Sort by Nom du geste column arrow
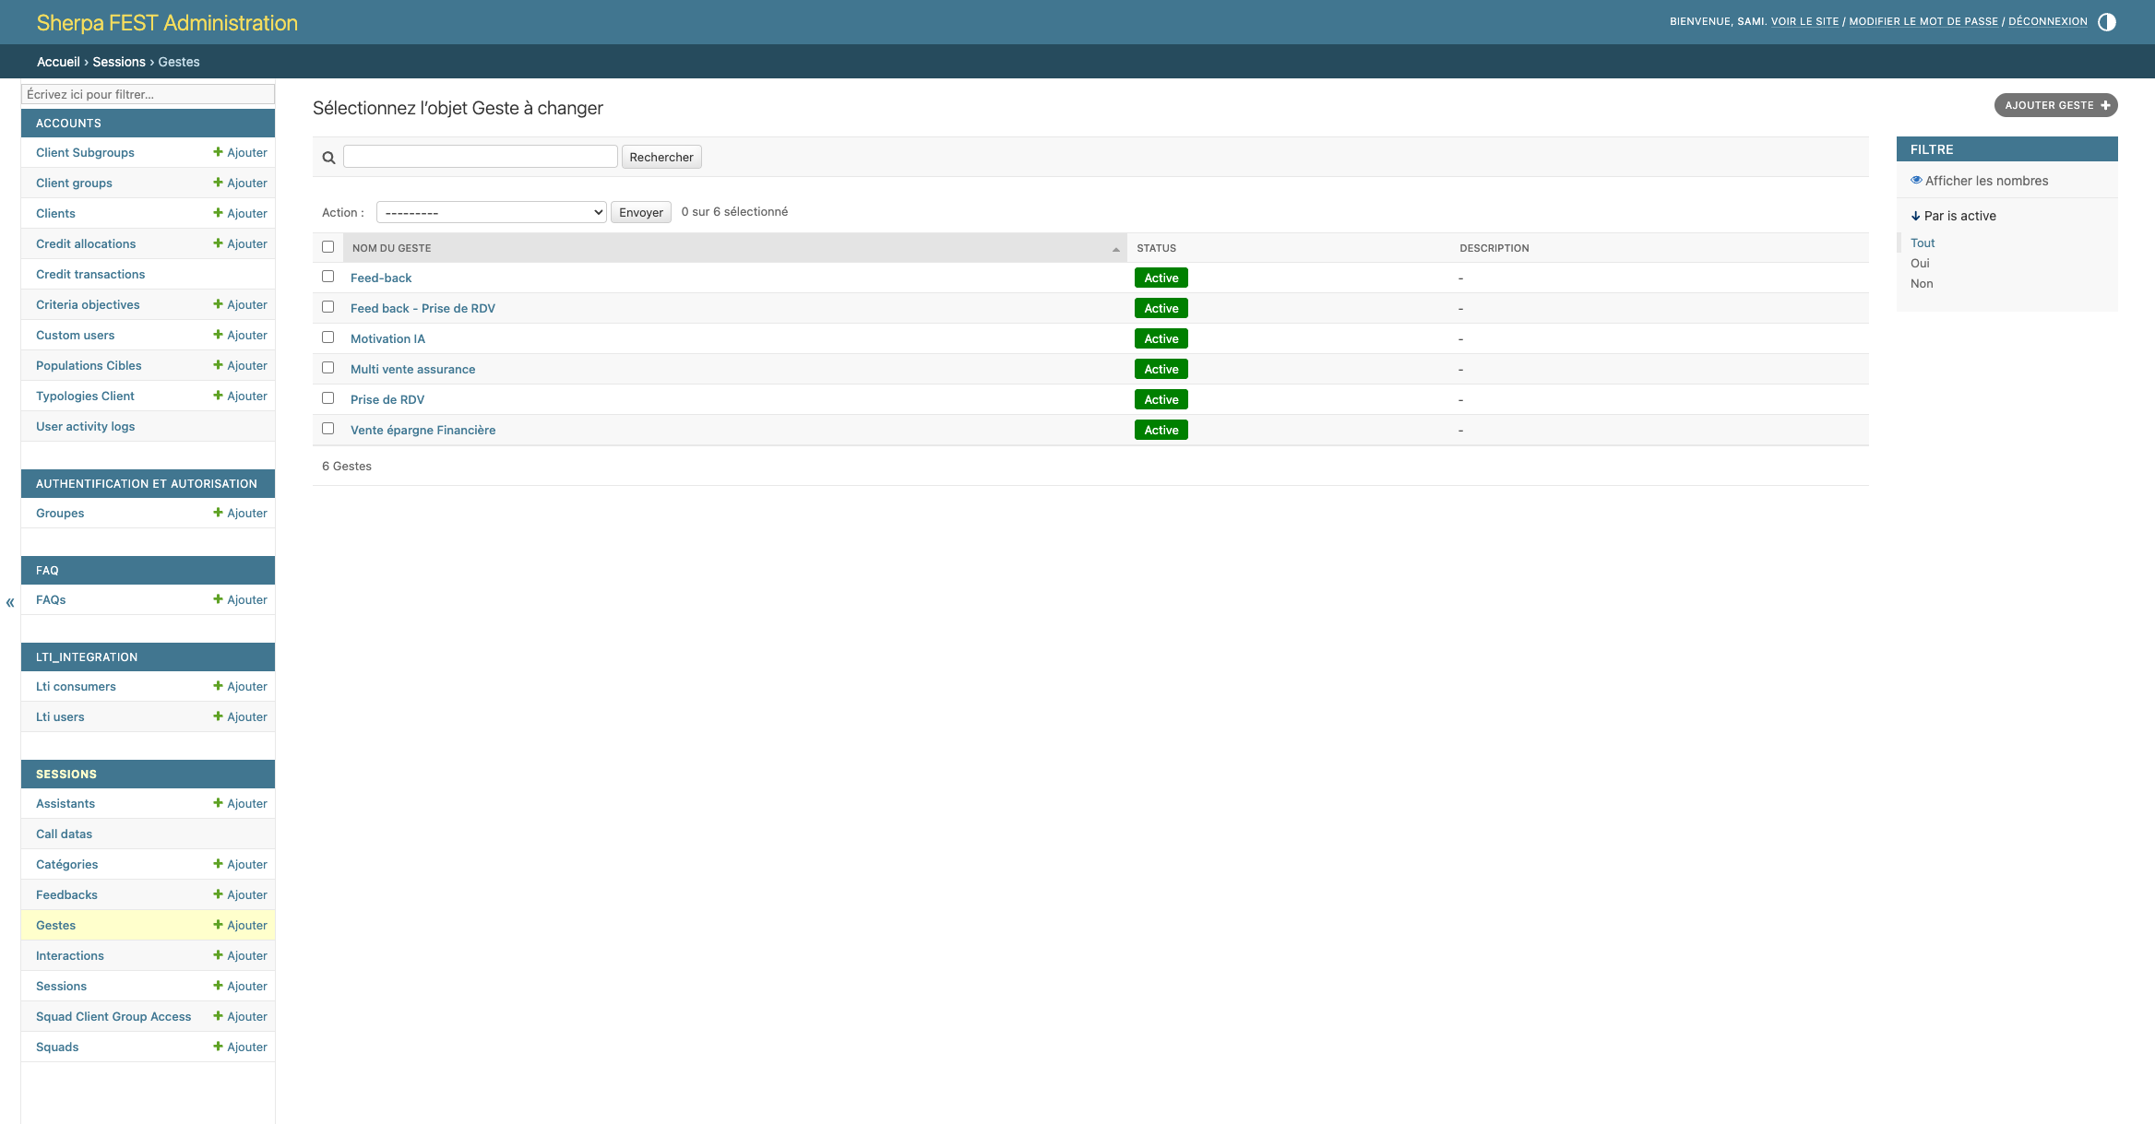 click(1115, 249)
